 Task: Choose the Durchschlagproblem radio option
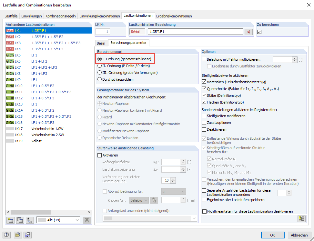click(x=115, y=79)
